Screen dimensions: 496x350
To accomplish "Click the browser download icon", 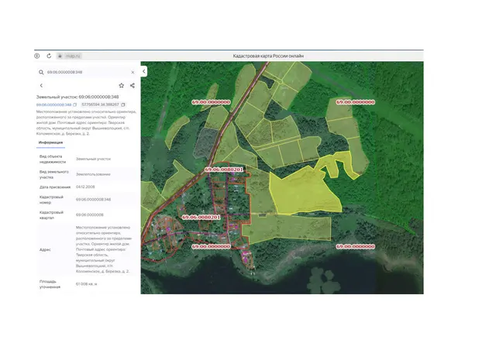I will (37, 56).
